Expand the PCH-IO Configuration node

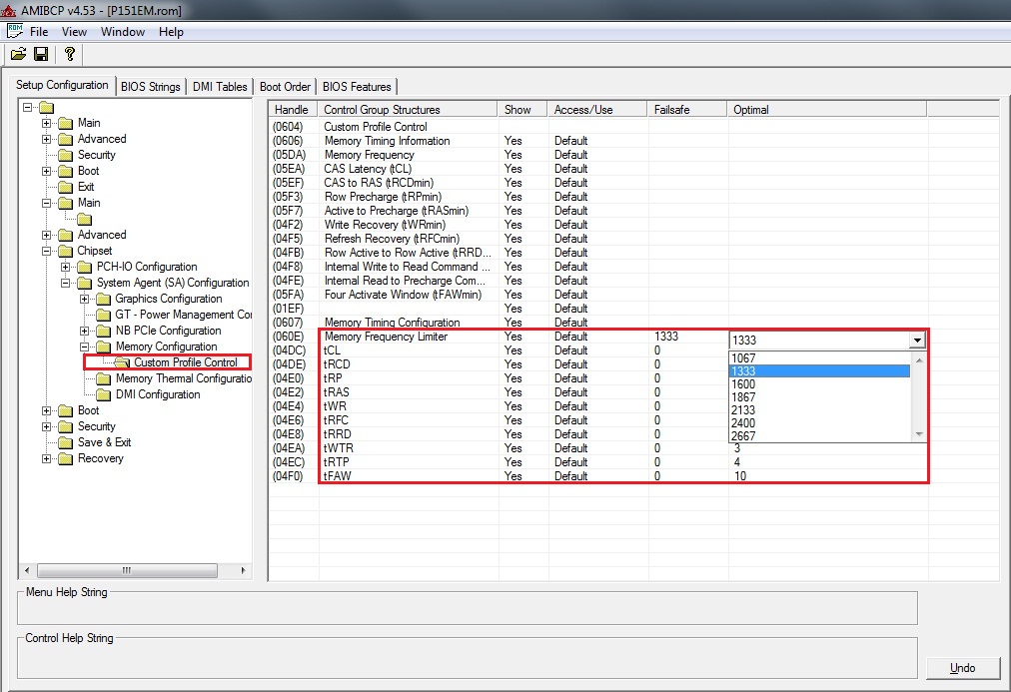tap(66, 267)
